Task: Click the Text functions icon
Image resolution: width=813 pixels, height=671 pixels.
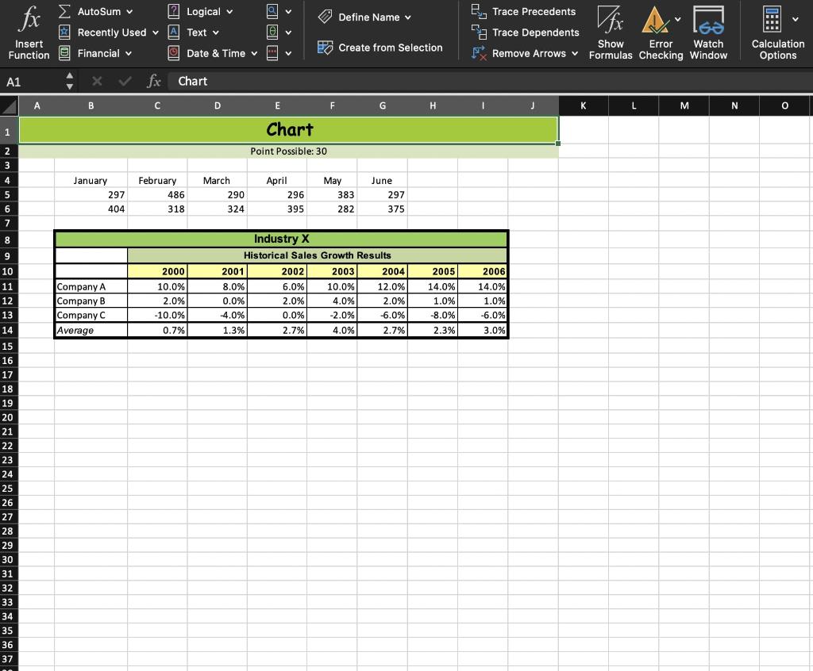Action: tap(174, 33)
